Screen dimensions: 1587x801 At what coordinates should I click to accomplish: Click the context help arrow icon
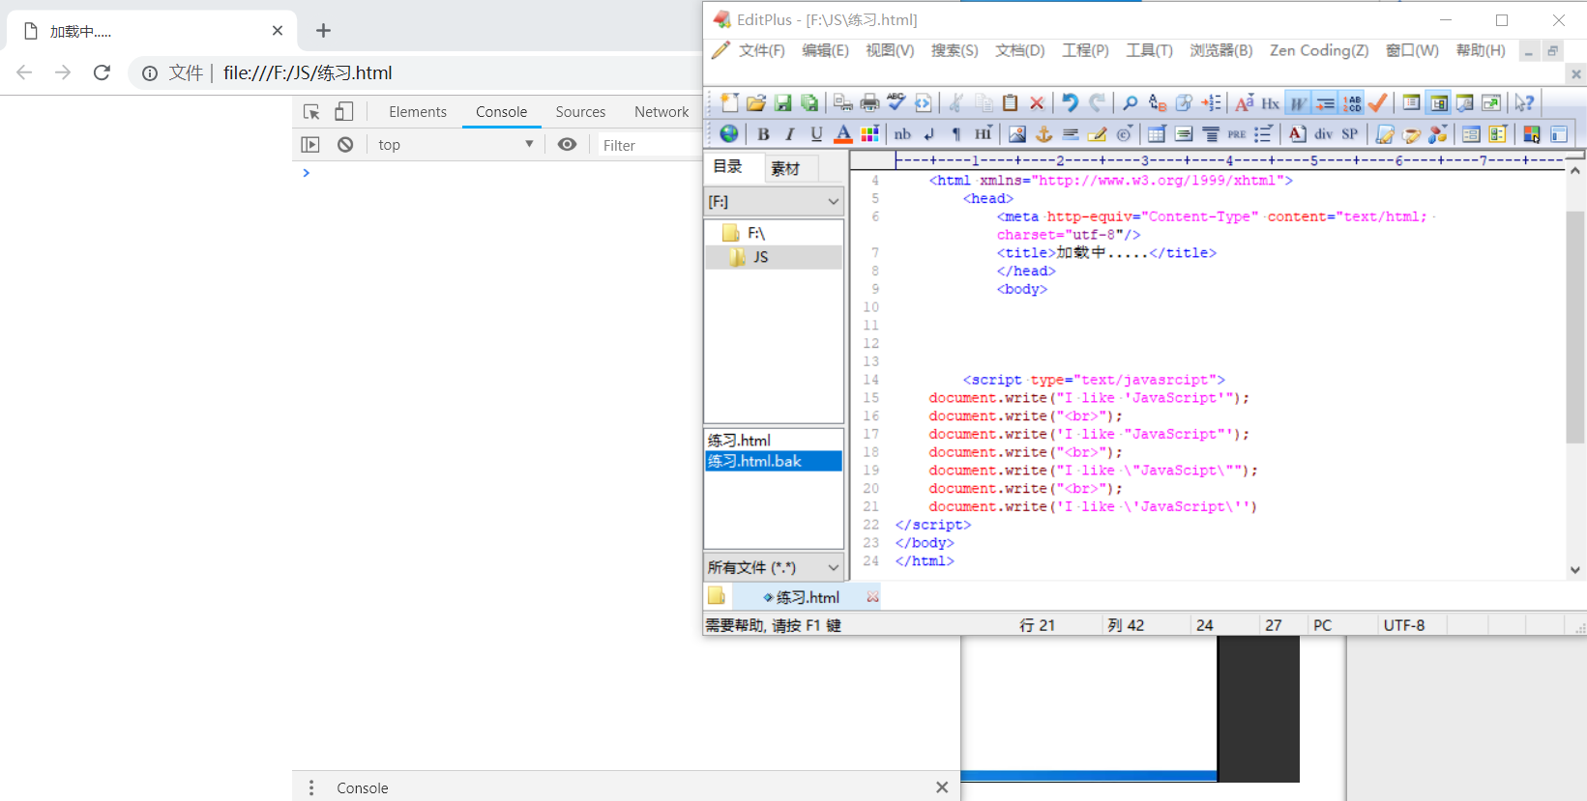(x=1525, y=102)
